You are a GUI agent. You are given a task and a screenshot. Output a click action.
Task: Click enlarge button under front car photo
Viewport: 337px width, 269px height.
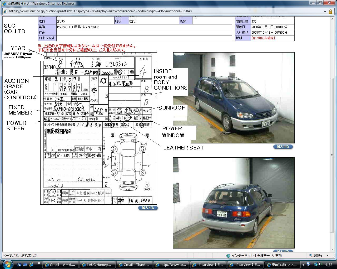(x=283, y=147)
